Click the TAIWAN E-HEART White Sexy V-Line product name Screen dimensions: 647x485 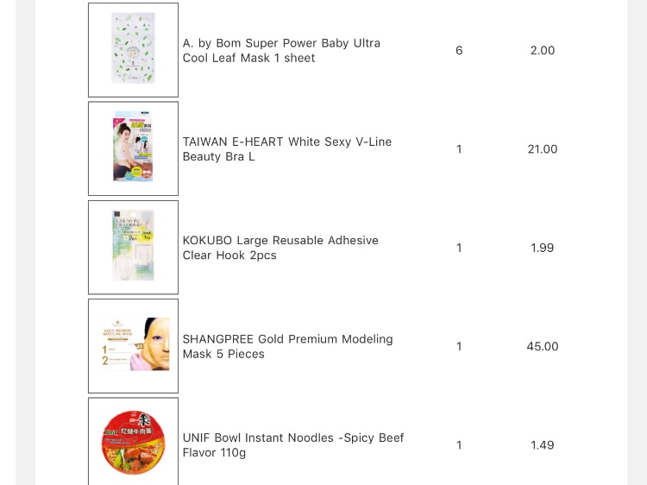coord(287,149)
